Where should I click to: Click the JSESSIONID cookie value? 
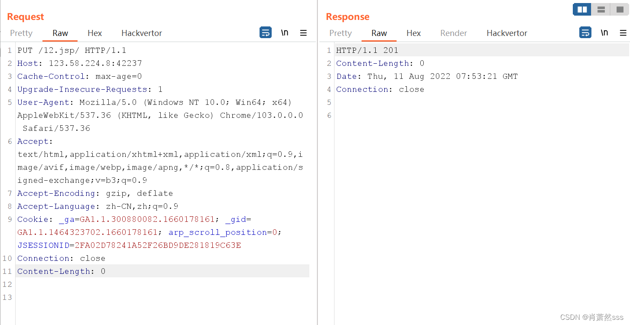pyautogui.click(x=158, y=245)
